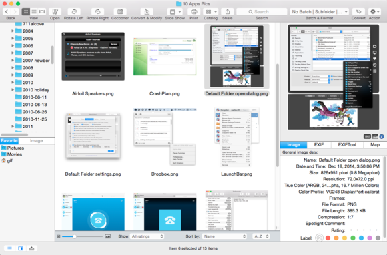Screen dimensions: 387x255
Task: Toggle the preview panel button
Action: point(21,248)
